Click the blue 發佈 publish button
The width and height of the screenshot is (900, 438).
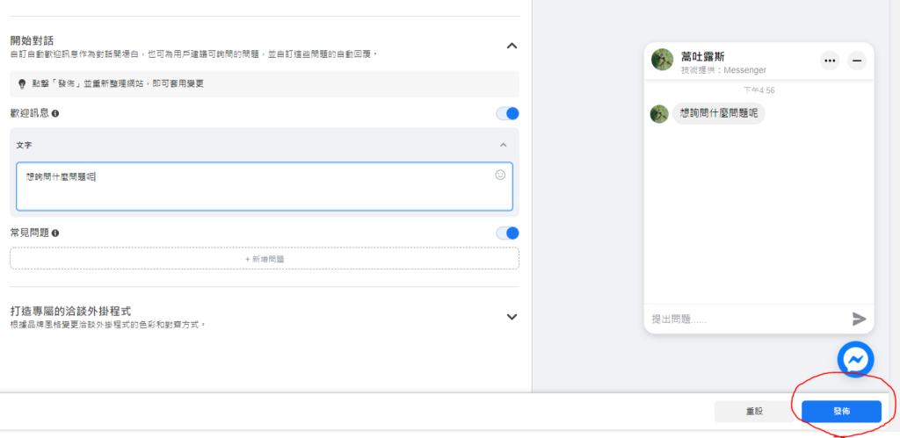[841, 411]
